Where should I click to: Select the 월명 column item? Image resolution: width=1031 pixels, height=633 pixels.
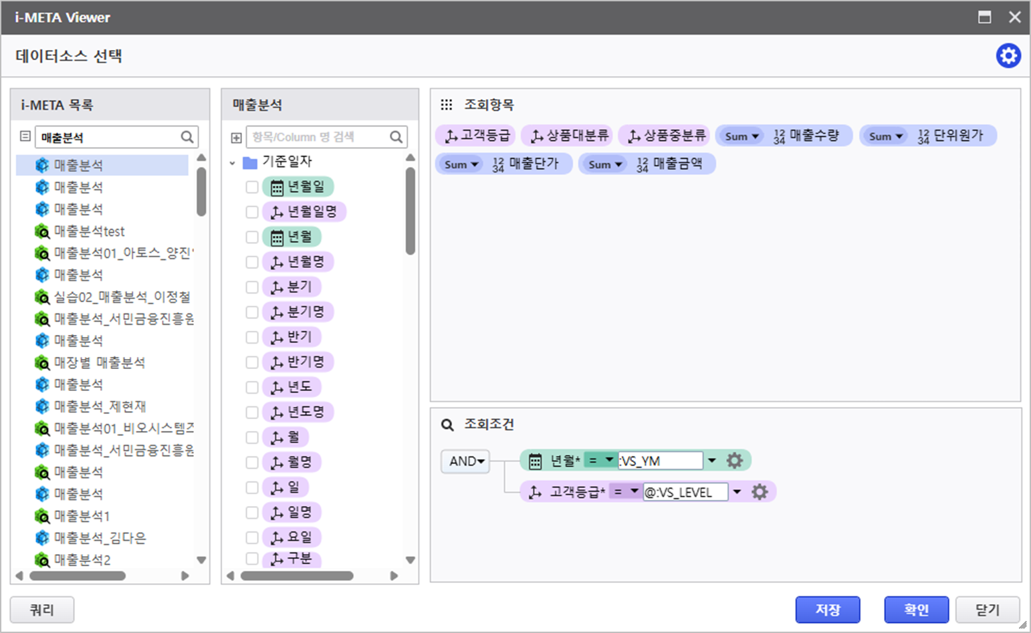(292, 463)
